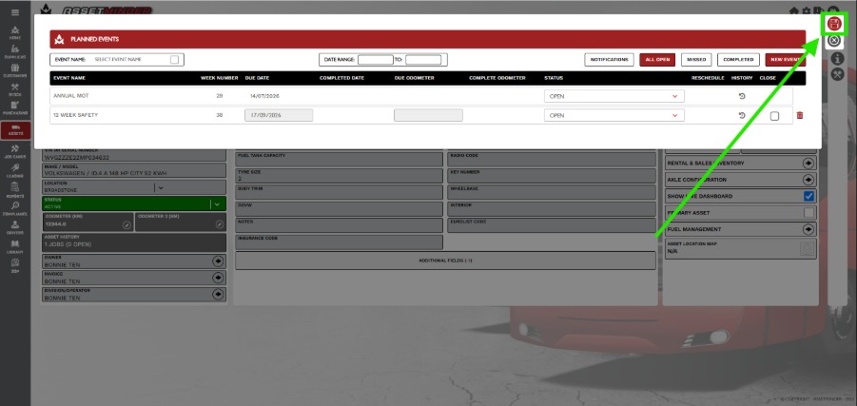The width and height of the screenshot is (857, 406).
Task: Expand Additional Fields section
Action: pos(445,261)
